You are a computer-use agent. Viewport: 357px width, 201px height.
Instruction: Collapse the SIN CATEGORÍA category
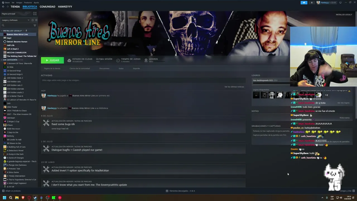point(2,60)
